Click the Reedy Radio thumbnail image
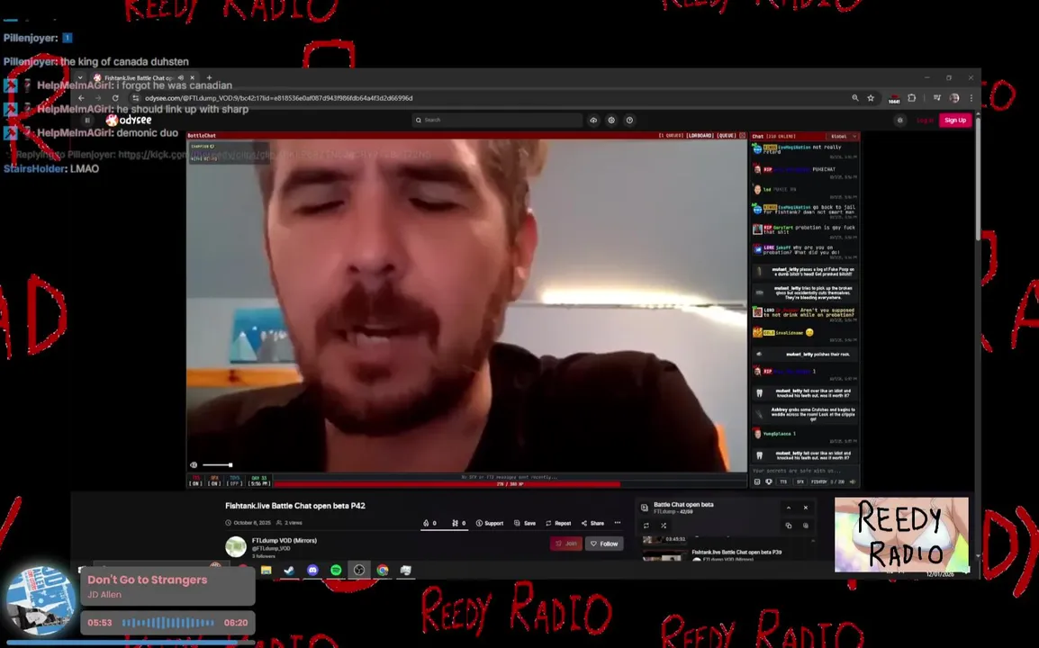 pos(901,535)
